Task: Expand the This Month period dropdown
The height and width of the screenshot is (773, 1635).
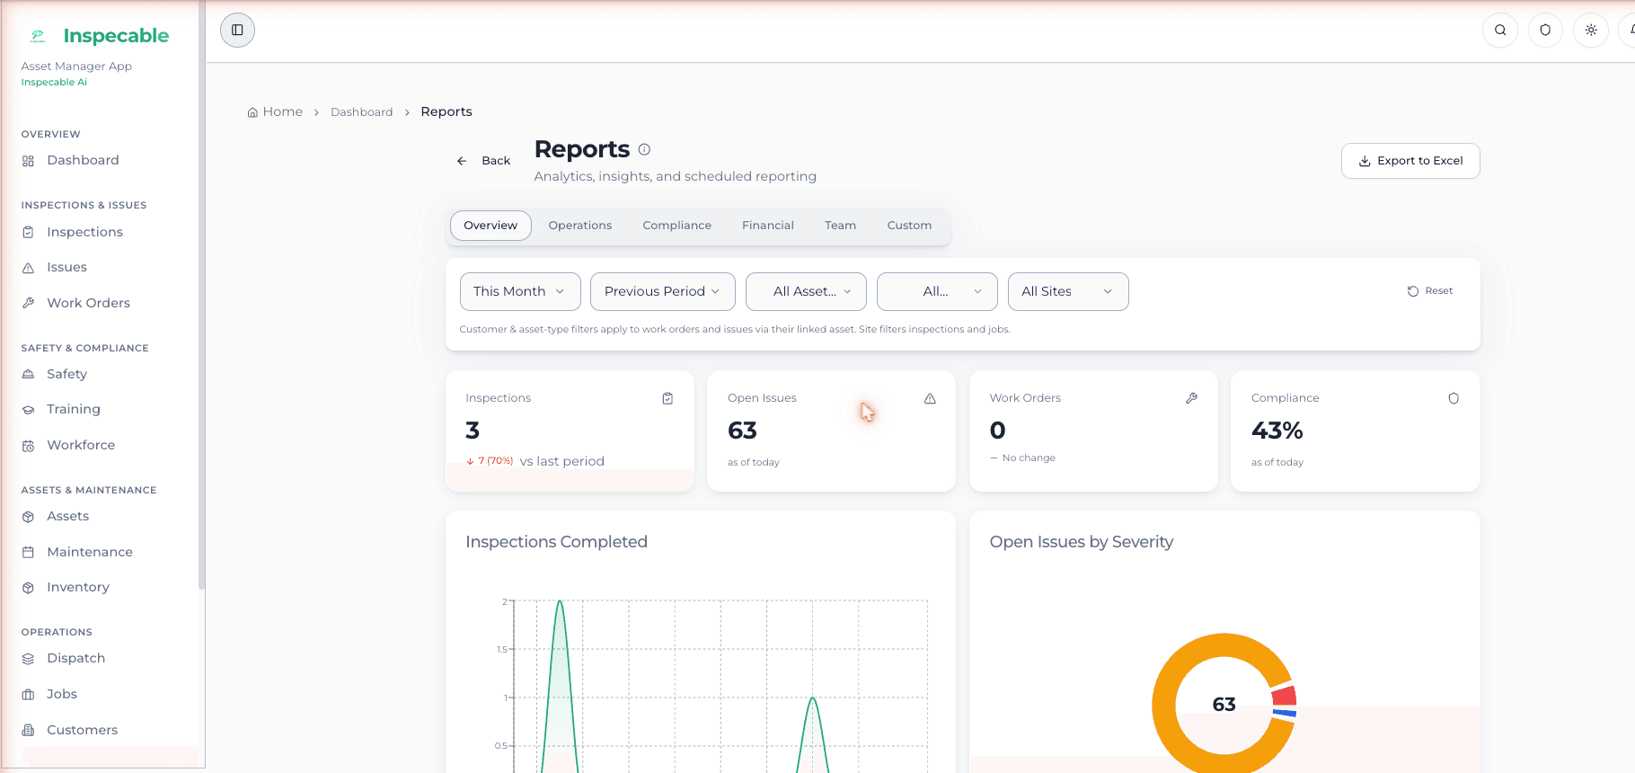Action: point(520,291)
